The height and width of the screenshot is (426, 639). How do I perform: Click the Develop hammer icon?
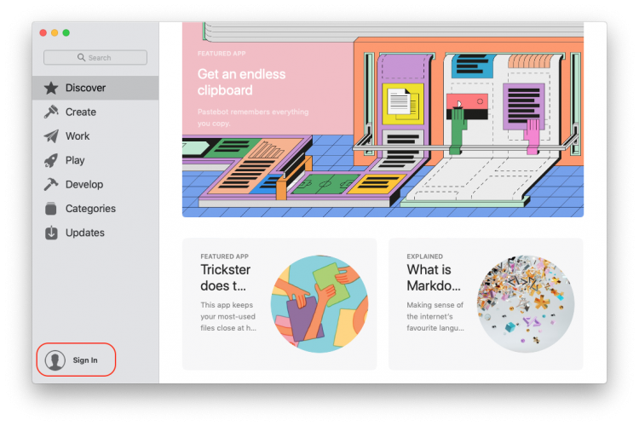[x=51, y=184]
